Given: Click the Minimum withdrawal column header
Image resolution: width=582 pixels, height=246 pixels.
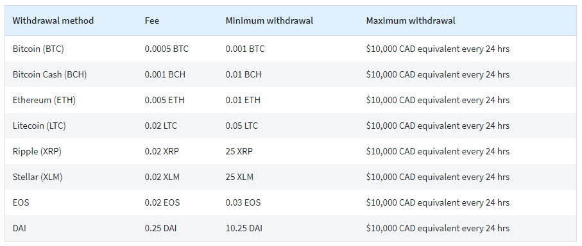Looking at the screenshot, I should click(x=269, y=20).
